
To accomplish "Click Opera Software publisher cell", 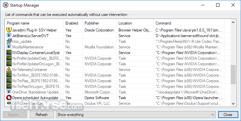I will coord(97,98).
